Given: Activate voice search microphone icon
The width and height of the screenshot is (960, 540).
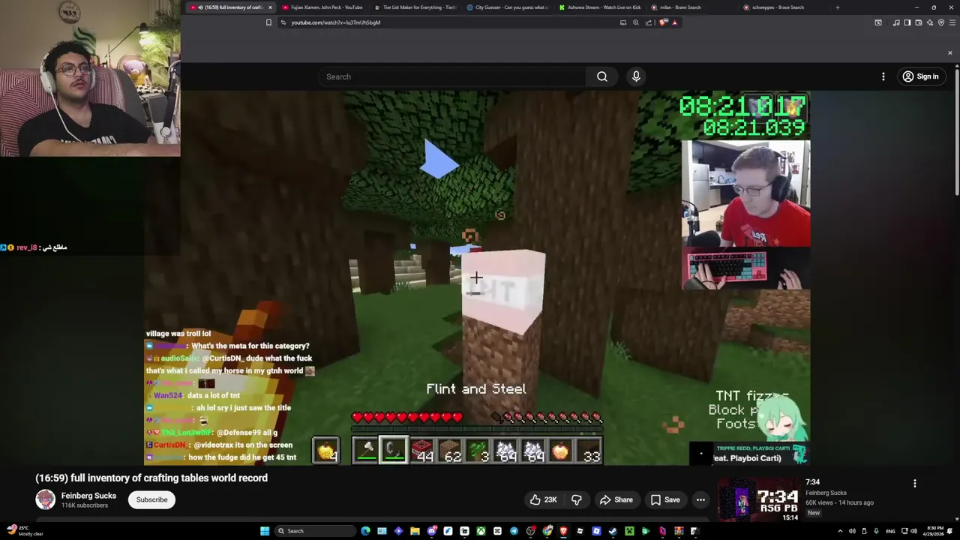Looking at the screenshot, I should [636, 76].
